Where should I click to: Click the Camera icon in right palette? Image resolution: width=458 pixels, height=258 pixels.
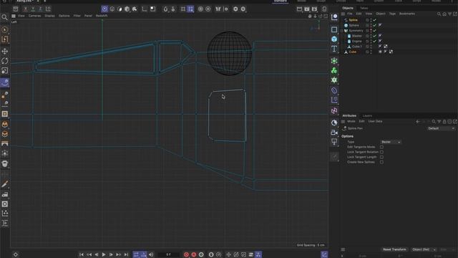pyautogui.click(x=334, y=133)
